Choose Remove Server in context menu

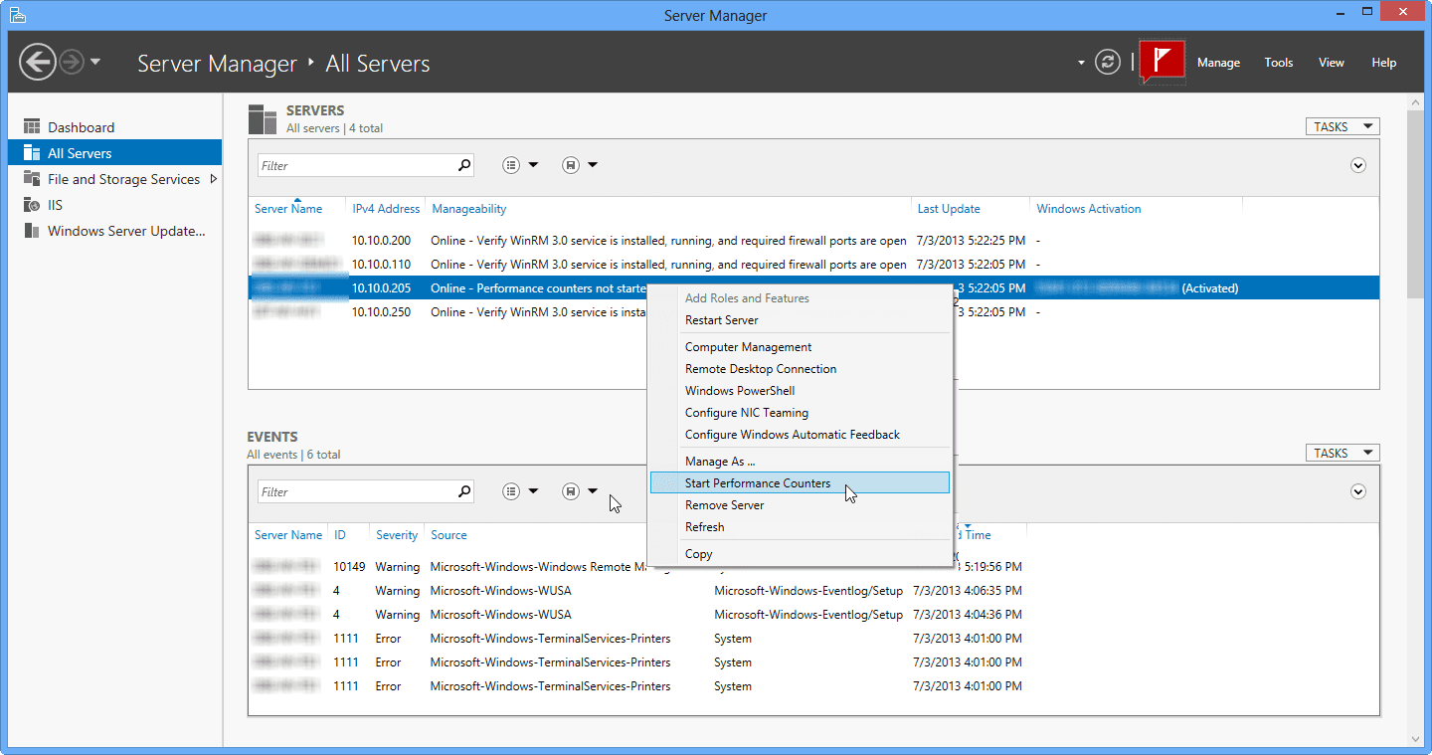(x=800, y=505)
